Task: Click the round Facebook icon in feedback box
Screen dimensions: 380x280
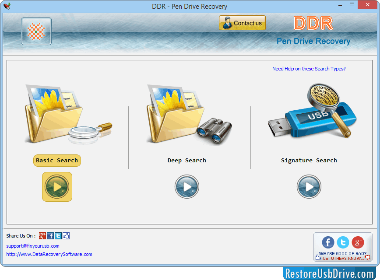Action: coord(328,242)
